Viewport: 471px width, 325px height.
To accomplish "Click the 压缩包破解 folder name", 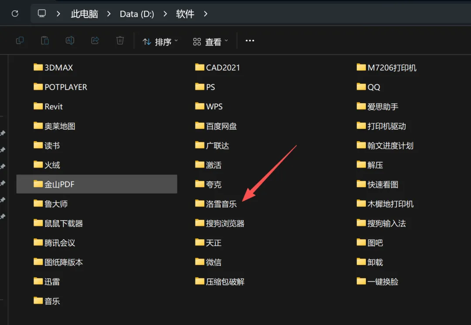I will (x=225, y=282).
